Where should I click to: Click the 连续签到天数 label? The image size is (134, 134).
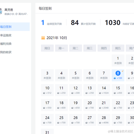(x=54, y=24)
